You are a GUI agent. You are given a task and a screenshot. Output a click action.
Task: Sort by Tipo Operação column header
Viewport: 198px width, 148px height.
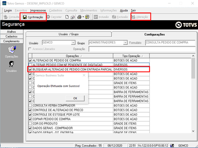point(131,56)
